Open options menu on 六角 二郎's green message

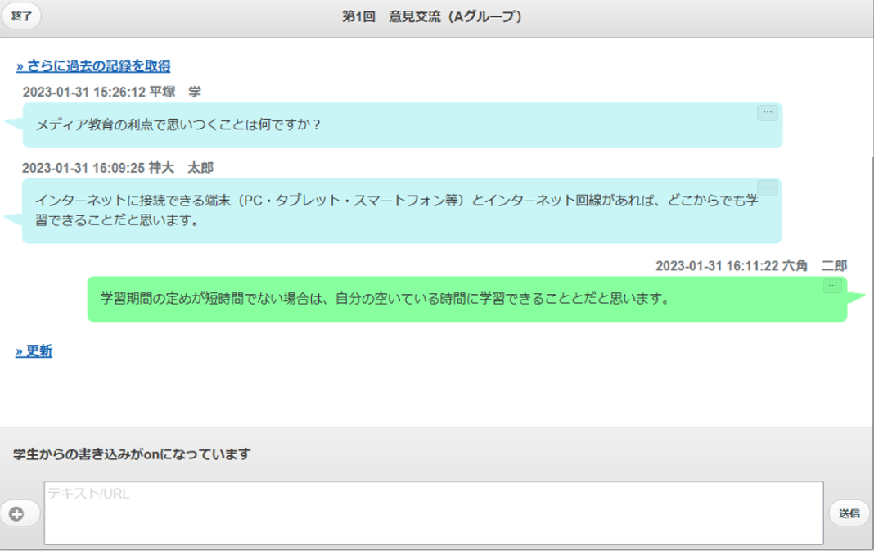[x=832, y=286]
